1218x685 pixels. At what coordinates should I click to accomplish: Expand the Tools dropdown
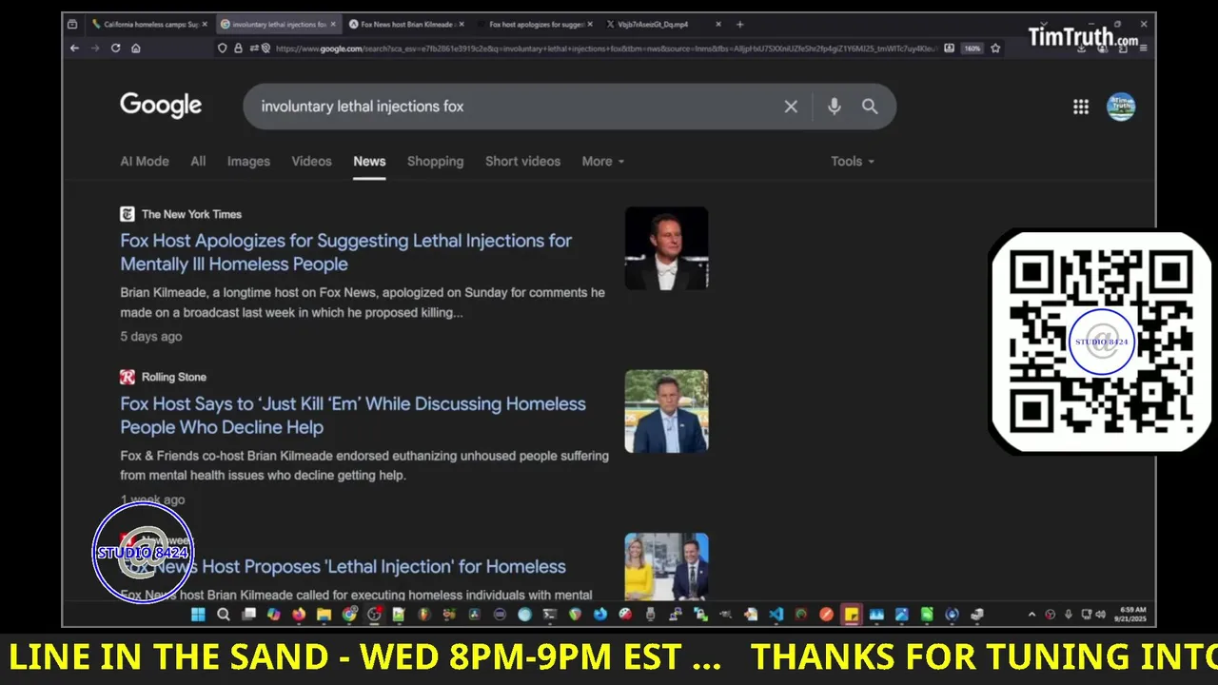853,161
